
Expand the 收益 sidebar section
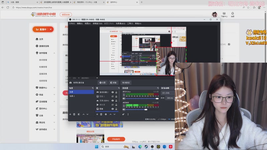54,95
